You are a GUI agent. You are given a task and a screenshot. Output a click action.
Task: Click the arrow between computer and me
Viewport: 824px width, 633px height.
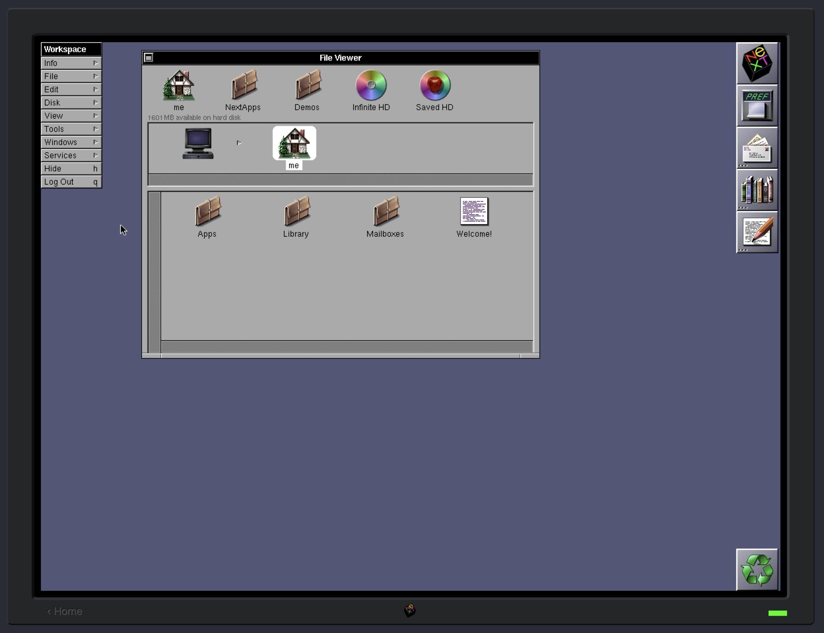tap(239, 142)
